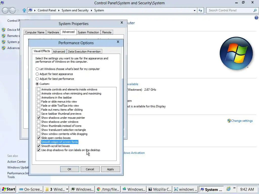Image resolution: width=259 pixels, height=194 pixels.
Task: Enable Save taskbar thumbnail previews
Action: 38,114
